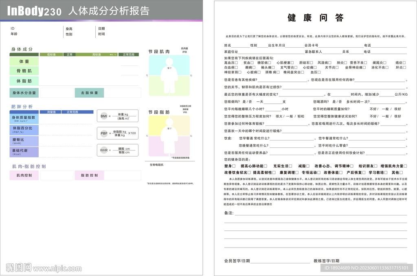Click the 生物电阻抗 label
The width and height of the screenshot is (417, 276).
[x=157, y=165]
